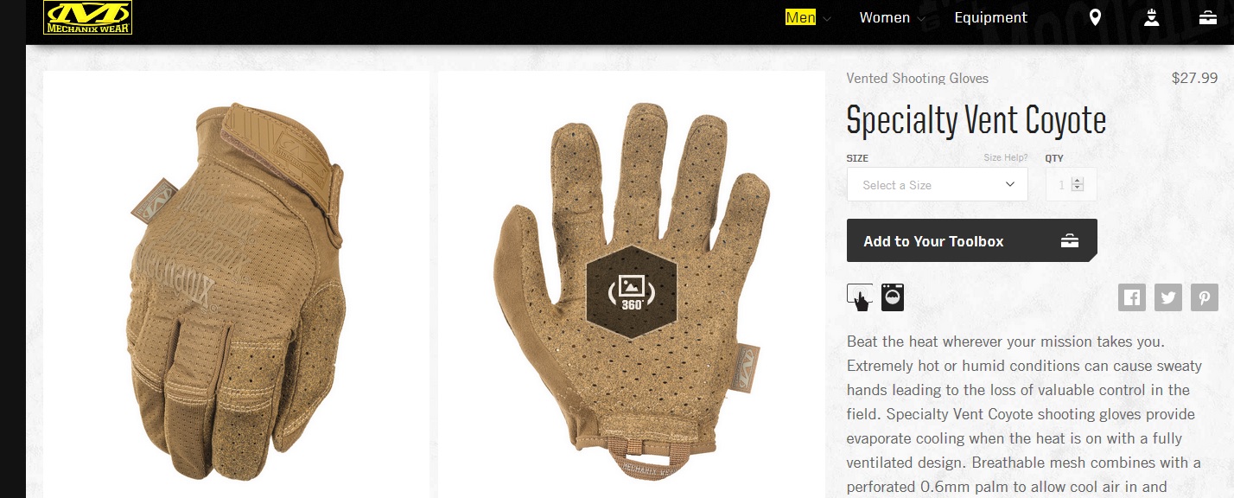1234x498 pixels.
Task: Open the Equipment menu
Action: pyautogui.click(x=990, y=17)
